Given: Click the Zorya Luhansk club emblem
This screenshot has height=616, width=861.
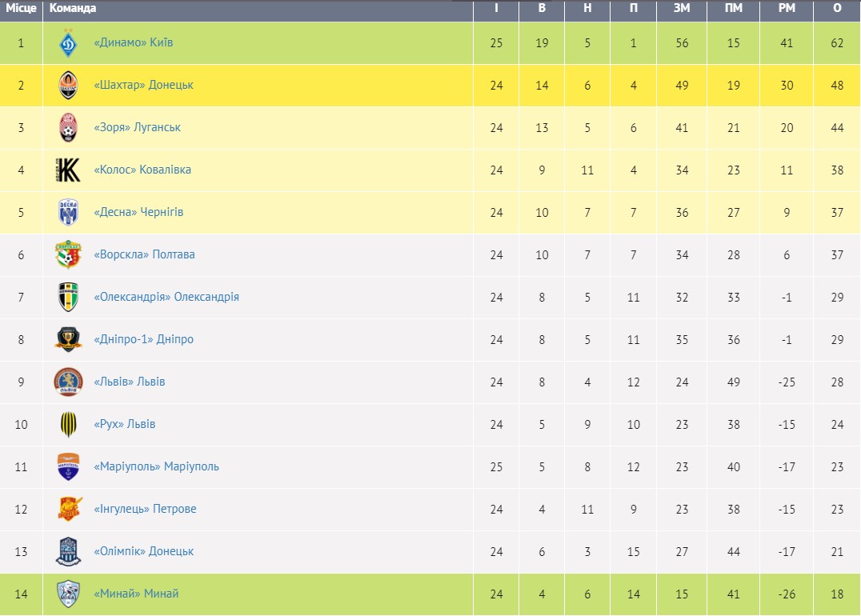Looking at the screenshot, I should [x=68, y=128].
